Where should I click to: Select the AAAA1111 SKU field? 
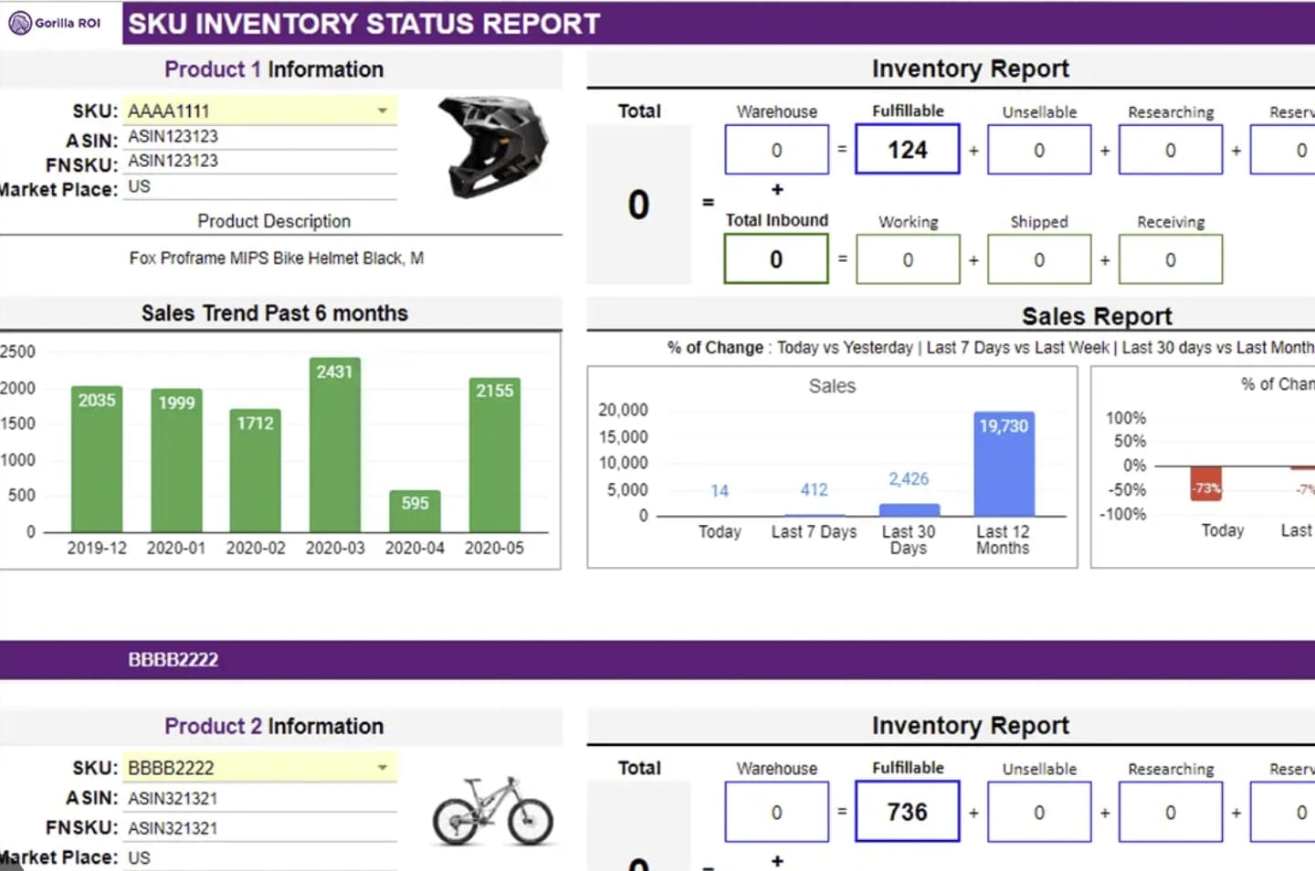click(260, 110)
